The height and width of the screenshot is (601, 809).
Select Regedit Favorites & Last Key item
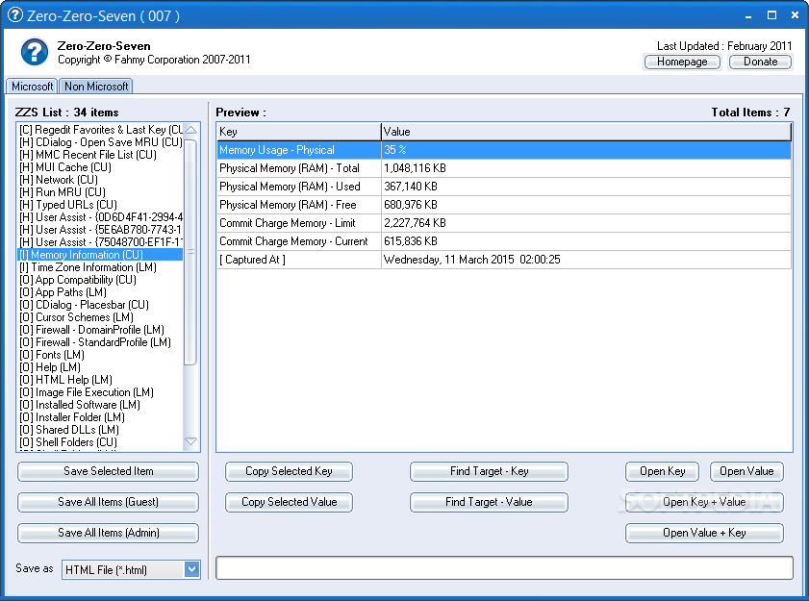point(101,130)
